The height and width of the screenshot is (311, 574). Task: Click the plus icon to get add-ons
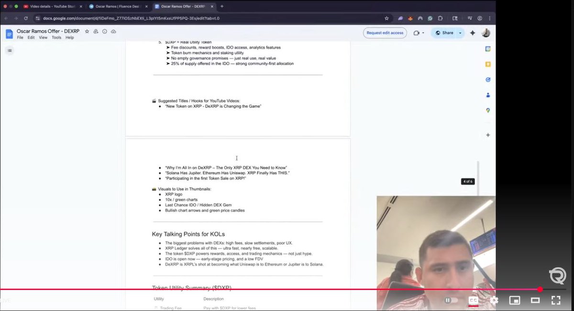point(488,135)
